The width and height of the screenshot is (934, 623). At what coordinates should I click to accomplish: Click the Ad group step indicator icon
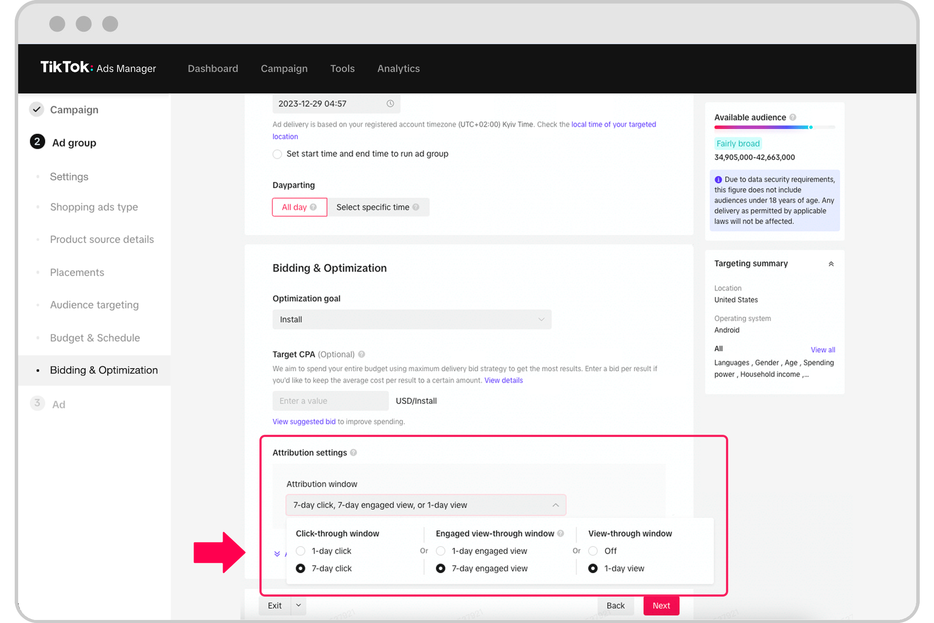(x=37, y=142)
